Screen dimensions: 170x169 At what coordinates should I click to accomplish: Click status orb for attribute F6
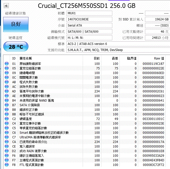(7, 155)
